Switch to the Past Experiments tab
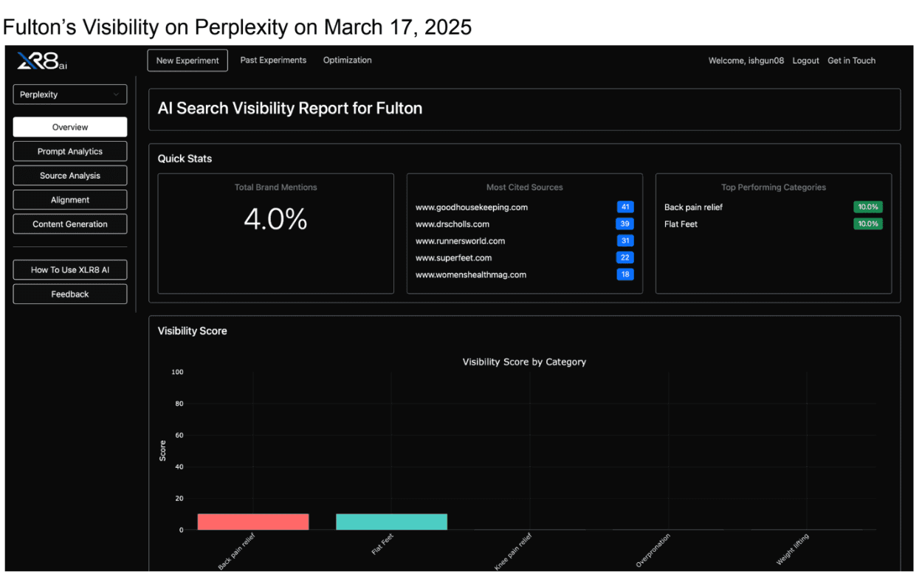The width and height of the screenshot is (922, 577). coord(273,60)
